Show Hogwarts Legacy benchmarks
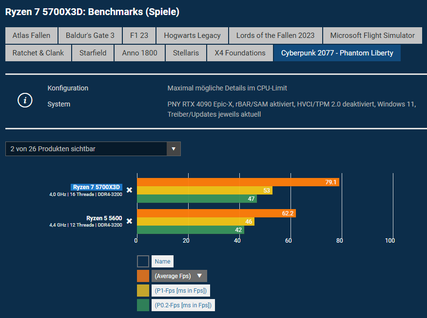This screenshot has width=427, height=318. [192, 35]
